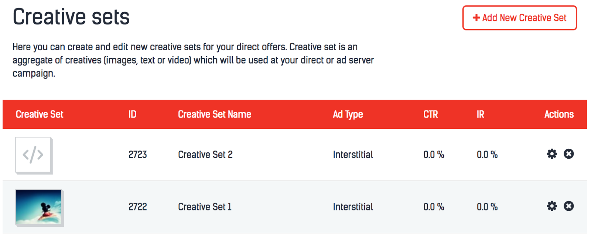Click ID 2723 in first row
The image size is (591, 236).
tap(137, 155)
